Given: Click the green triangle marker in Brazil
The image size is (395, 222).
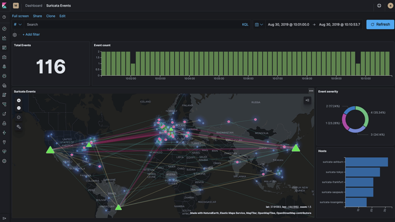Looking at the screenshot, I should pos(118,208).
